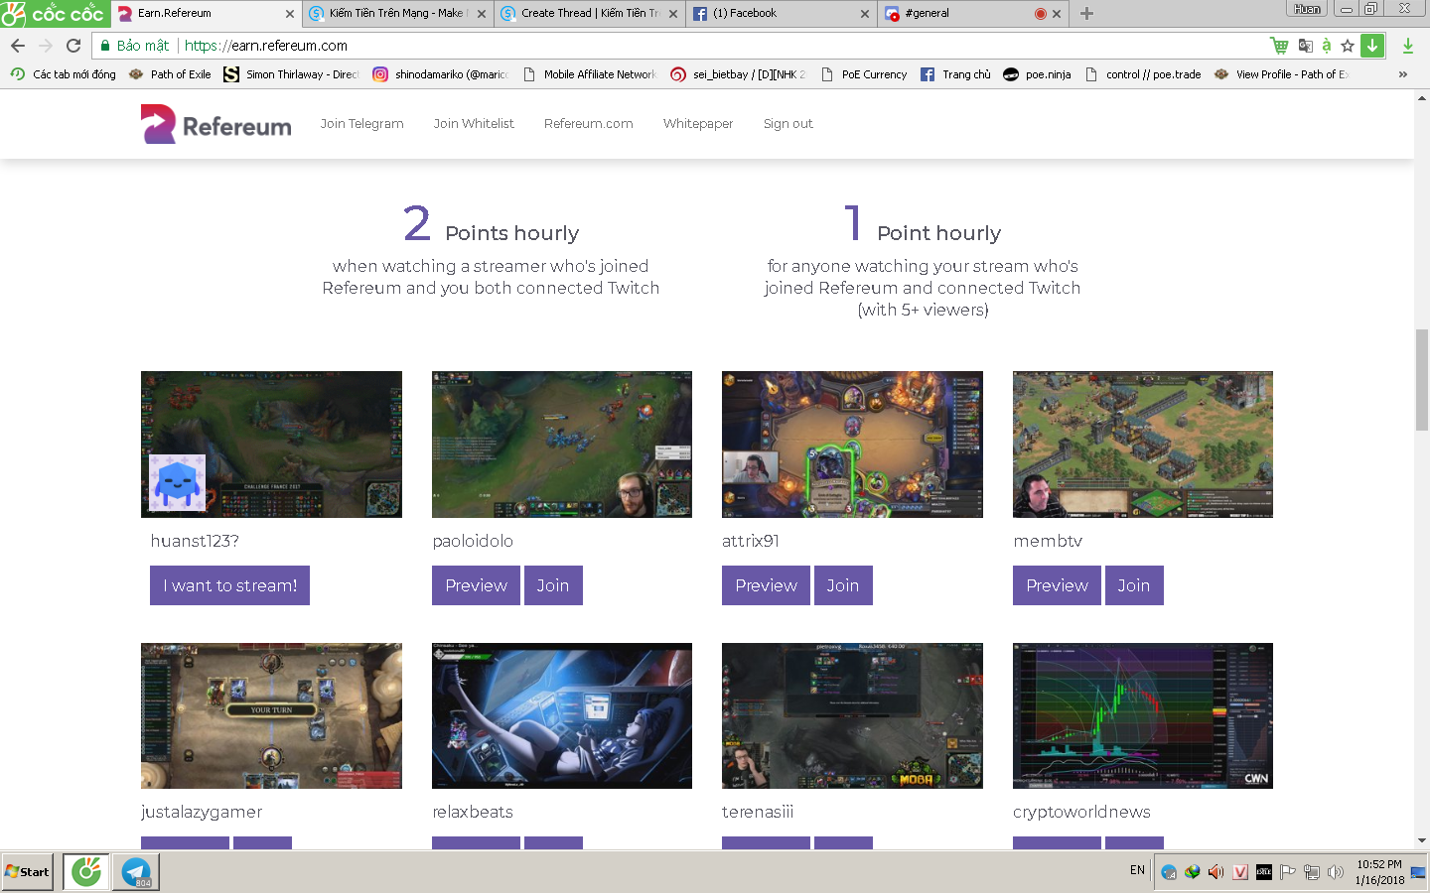Switch to the Facebook tab

(x=781, y=14)
